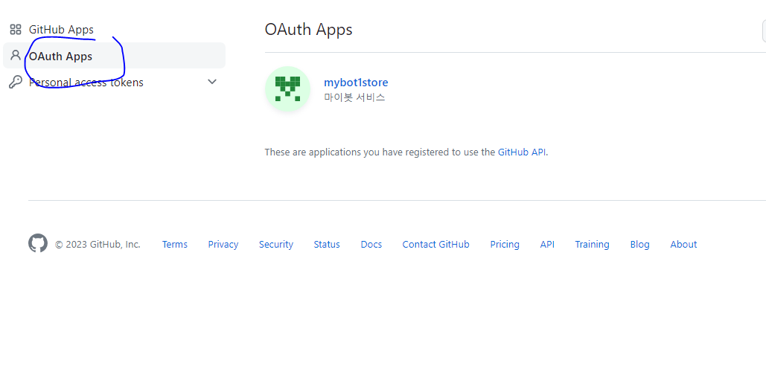
Task: Open the Privacy footer link
Action: pyautogui.click(x=223, y=245)
